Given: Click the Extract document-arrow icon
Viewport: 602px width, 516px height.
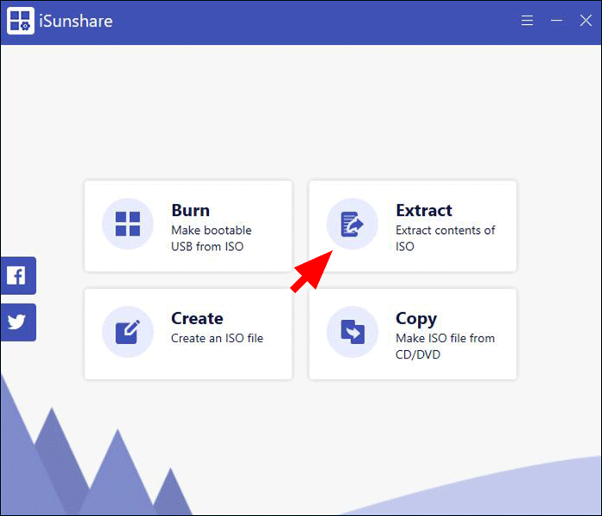Looking at the screenshot, I should pos(352,224).
